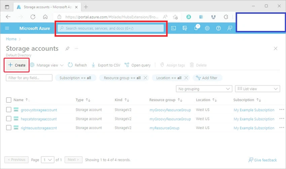Open myGroovyResourceGroup link in groovystorageaccount row
The width and height of the screenshot is (286, 169).
170,110
